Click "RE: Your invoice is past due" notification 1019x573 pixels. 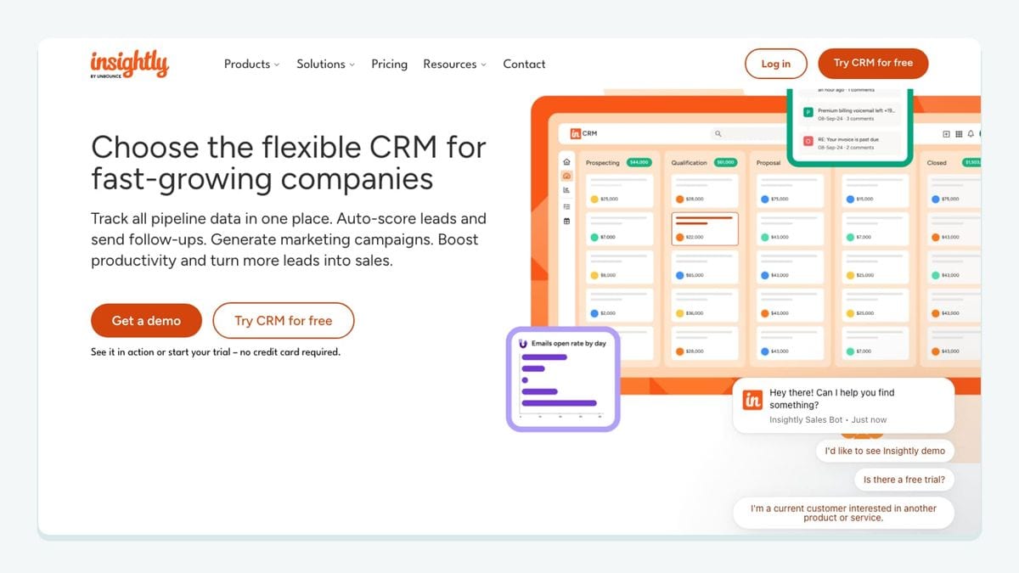[x=850, y=142]
